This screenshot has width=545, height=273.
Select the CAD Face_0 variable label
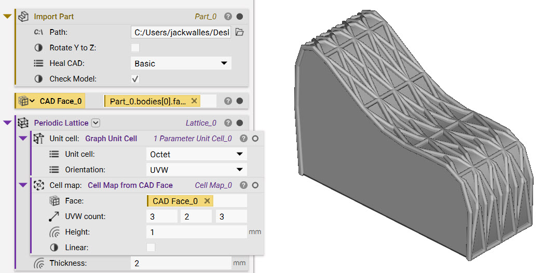click(x=61, y=101)
